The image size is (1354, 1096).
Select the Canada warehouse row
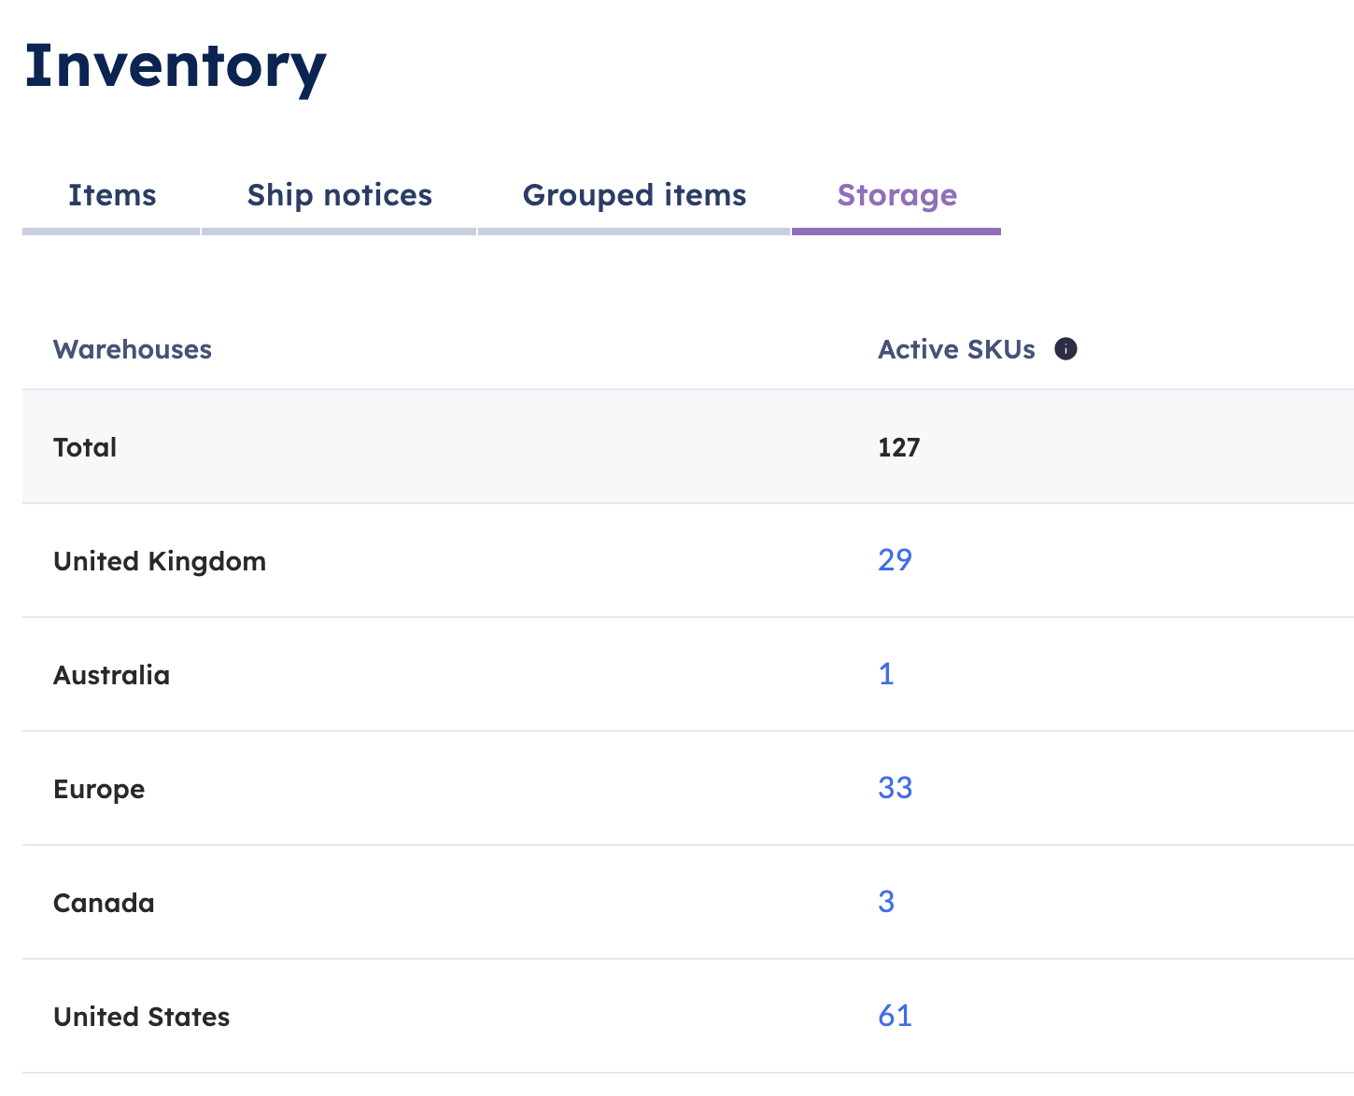pyautogui.click(x=688, y=902)
